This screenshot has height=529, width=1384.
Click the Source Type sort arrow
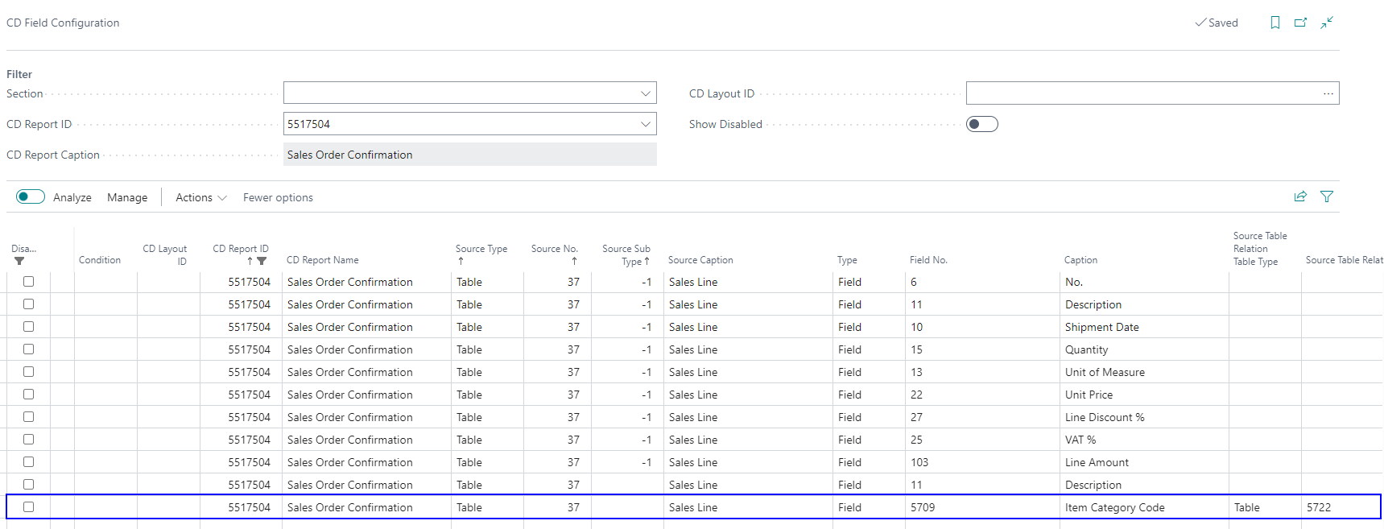[461, 261]
